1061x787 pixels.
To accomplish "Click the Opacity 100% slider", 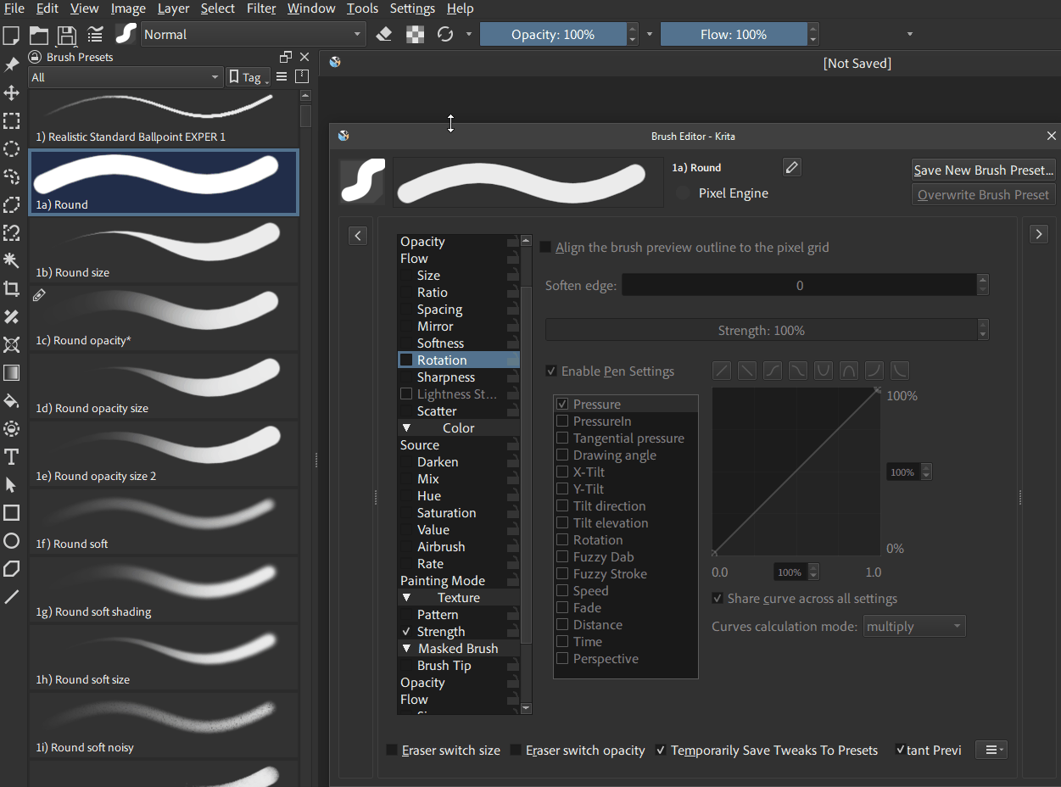I will pyautogui.click(x=553, y=35).
